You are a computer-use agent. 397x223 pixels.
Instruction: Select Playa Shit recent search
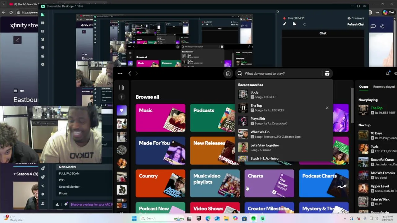click(x=284, y=121)
